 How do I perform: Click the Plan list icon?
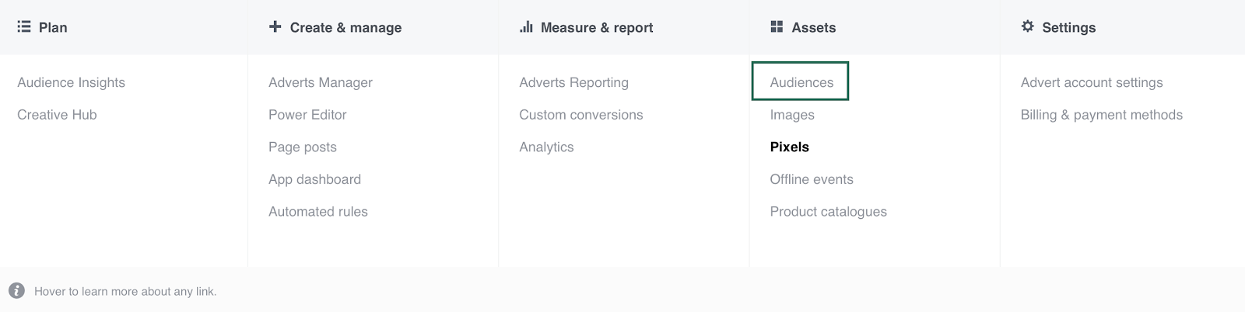23,27
